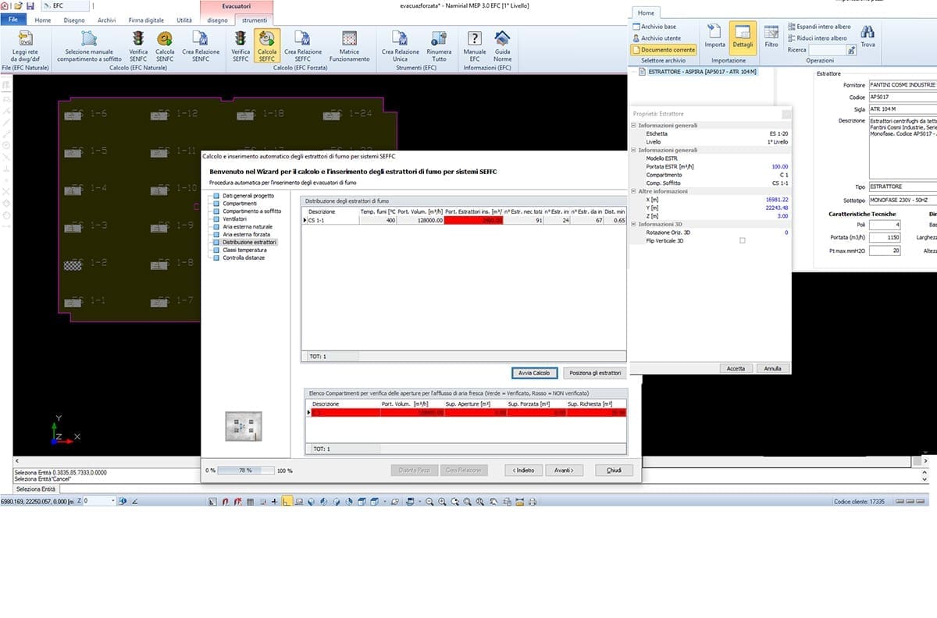Switch to Evacuatori disegno tab
Viewport: 937px width, 618px height.
[x=219, y=20]
